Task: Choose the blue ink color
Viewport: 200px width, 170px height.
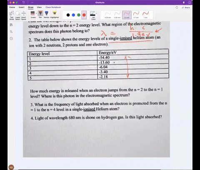Action: coord(73,15)
